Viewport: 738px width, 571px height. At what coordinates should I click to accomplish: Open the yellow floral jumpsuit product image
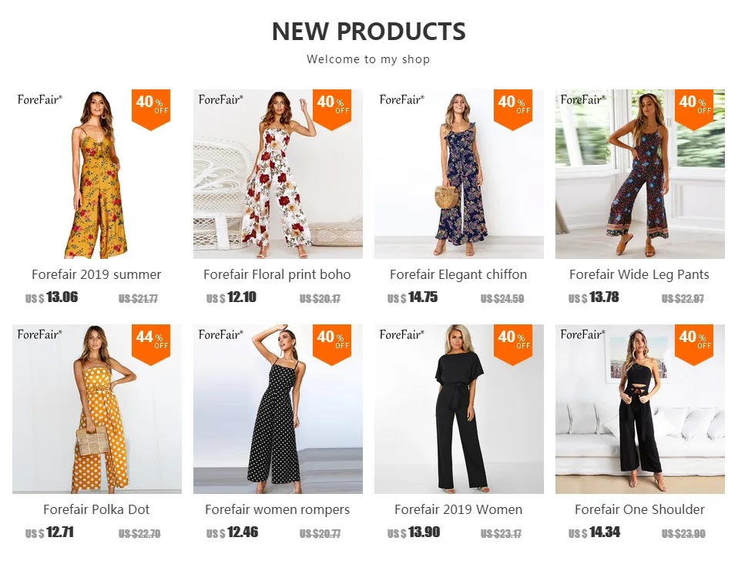point(97,173)
